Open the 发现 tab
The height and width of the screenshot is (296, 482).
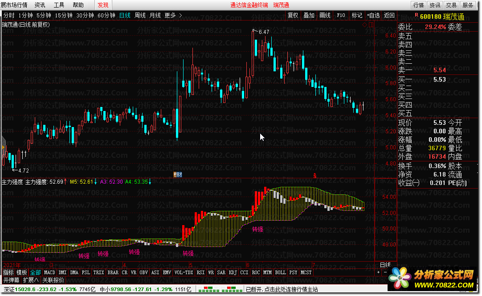click(103, 5)
